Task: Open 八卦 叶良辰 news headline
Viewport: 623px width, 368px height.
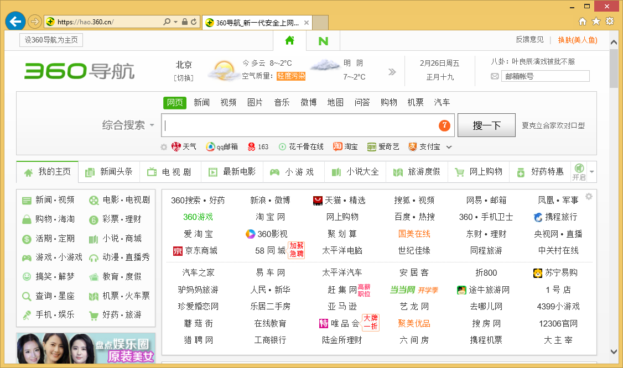Action: [533, 61]
